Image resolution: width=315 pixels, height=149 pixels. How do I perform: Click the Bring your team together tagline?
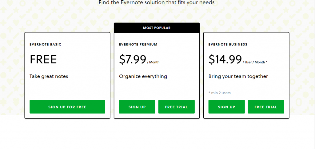tap(238, 76)
